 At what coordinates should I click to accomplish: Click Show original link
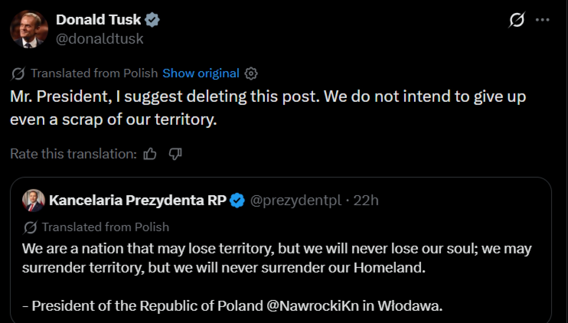click(x=201, y=73)
